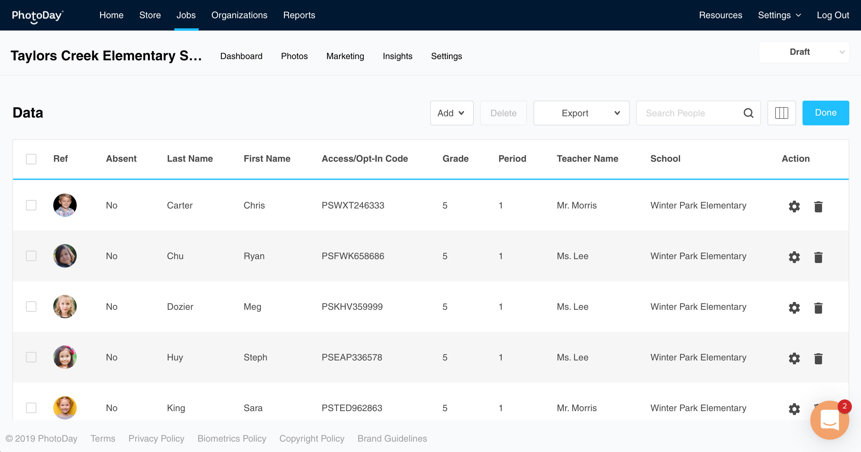The image size is (861, 452).
Task: Open gear settings for King row
Action: coord(794,408)
